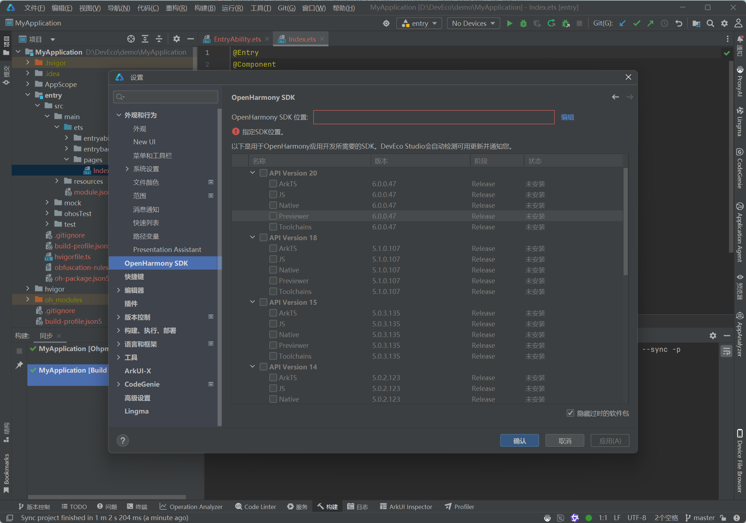The image size is (746, 523).
Task: Open project panel options gear icon
Action: click(177, 39)
